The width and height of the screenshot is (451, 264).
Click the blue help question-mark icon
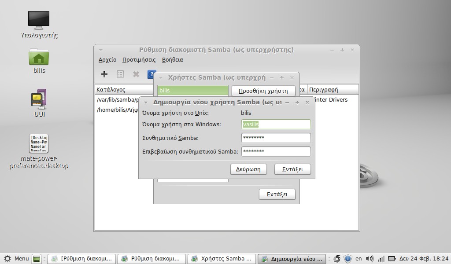pyautogui.click(x=152, y=74)
